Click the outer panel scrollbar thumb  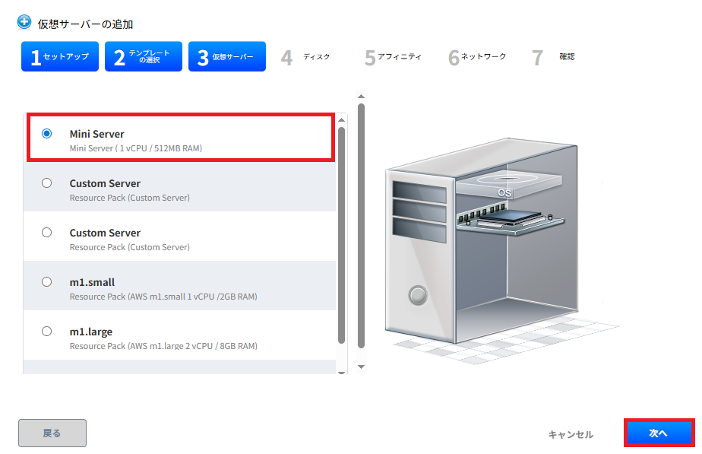coord(362,226)
